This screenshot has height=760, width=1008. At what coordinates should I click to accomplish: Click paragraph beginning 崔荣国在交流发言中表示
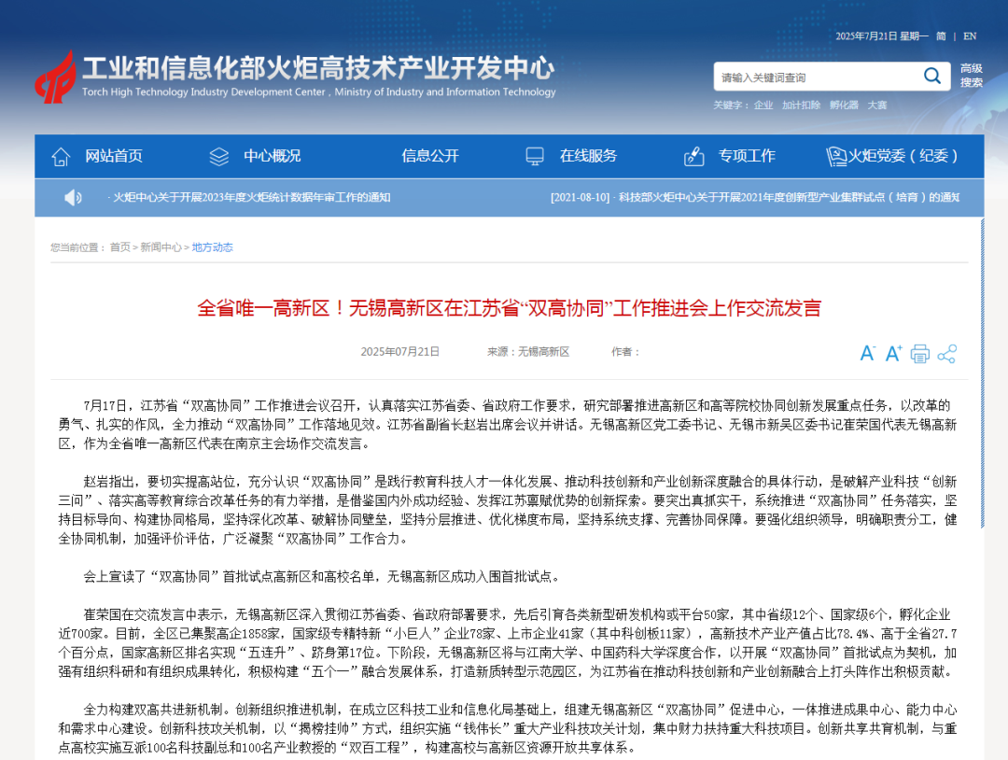click(508, 643)
